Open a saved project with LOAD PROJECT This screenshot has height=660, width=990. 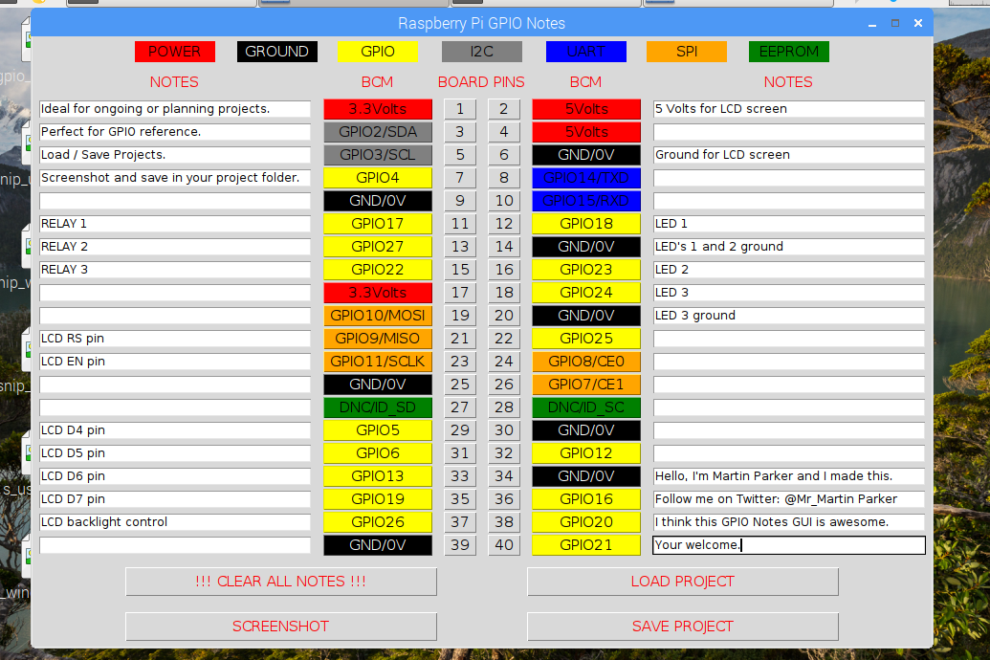click(x=683, y=582)
